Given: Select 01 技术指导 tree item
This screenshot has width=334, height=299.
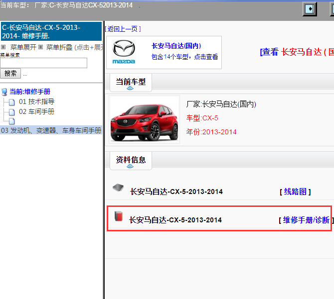Looking at the screenshot, I should tap(36, 101).
